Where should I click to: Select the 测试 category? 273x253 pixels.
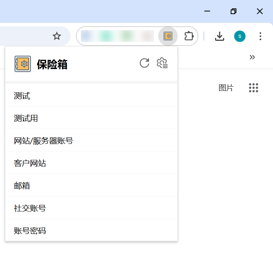tap(22, 96)
